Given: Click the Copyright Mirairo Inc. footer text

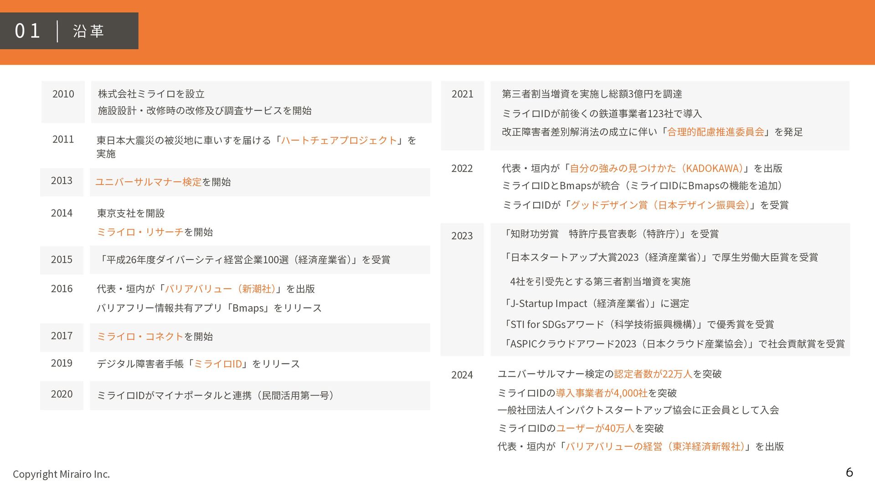Looking at the screenshot, I should pyautogui.click(x=61, y=474).
